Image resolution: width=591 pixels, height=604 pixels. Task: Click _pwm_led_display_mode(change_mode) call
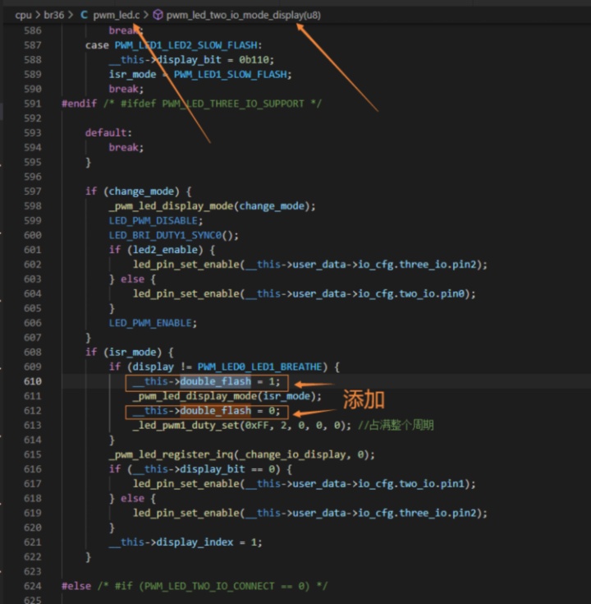[x=212, y=206]
